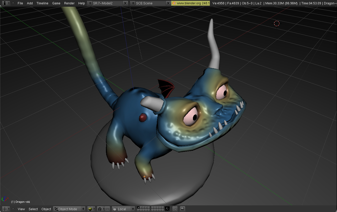
Task: Open the Object Mode dropdown
Action: coord(69,209)
